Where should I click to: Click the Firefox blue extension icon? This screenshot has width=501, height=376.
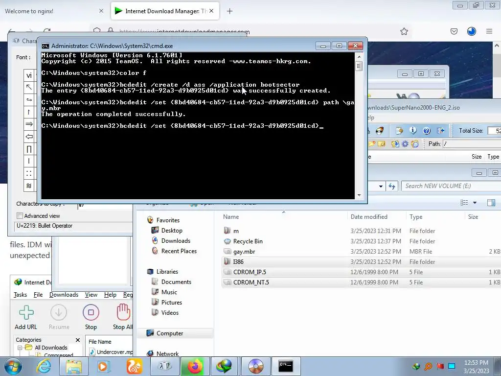(471, 31)
